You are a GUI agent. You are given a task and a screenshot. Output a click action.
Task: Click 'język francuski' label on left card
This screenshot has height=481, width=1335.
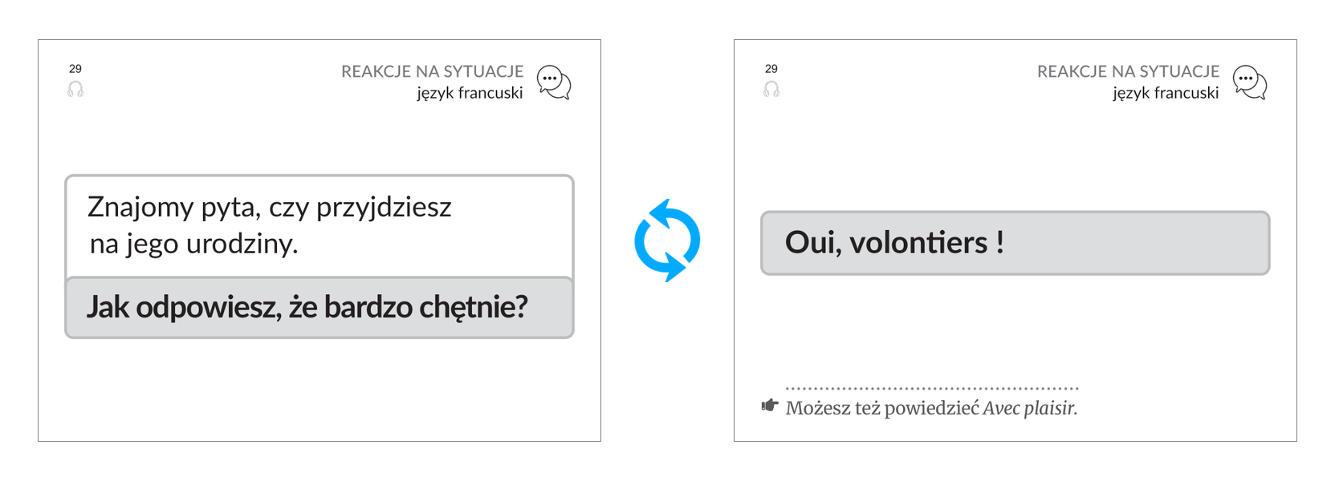pos(470,93)
